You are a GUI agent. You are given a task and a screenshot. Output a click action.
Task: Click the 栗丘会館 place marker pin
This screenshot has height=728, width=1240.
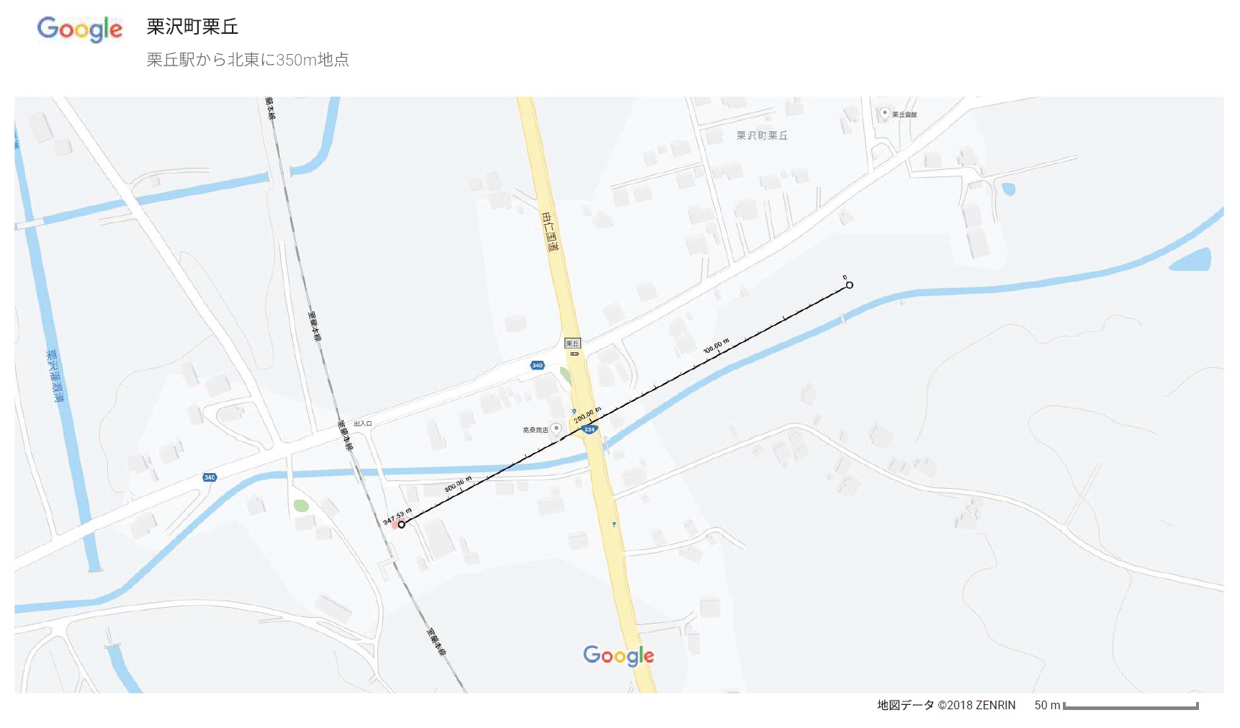click(x=884, y=113)
